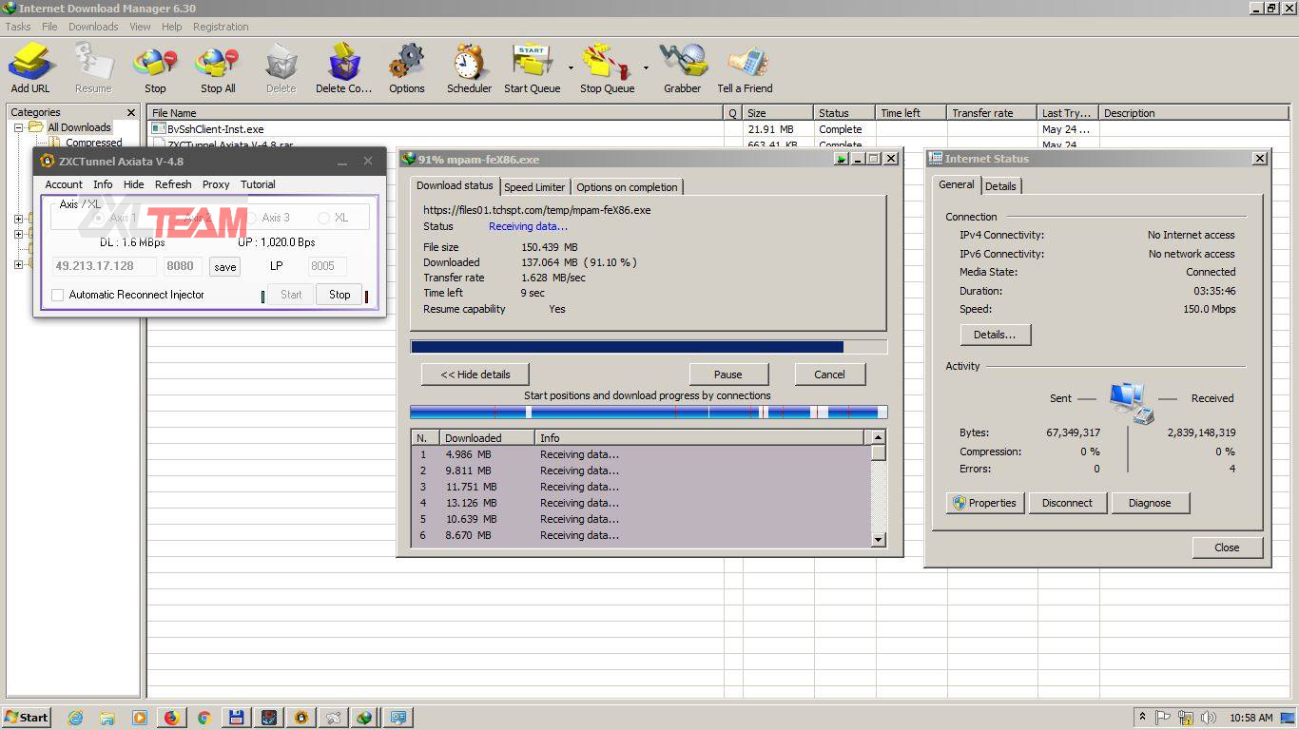Screen dimensions: 1299x730
Task: Click the volume speaker tray icon
Action: (1209, 718)
